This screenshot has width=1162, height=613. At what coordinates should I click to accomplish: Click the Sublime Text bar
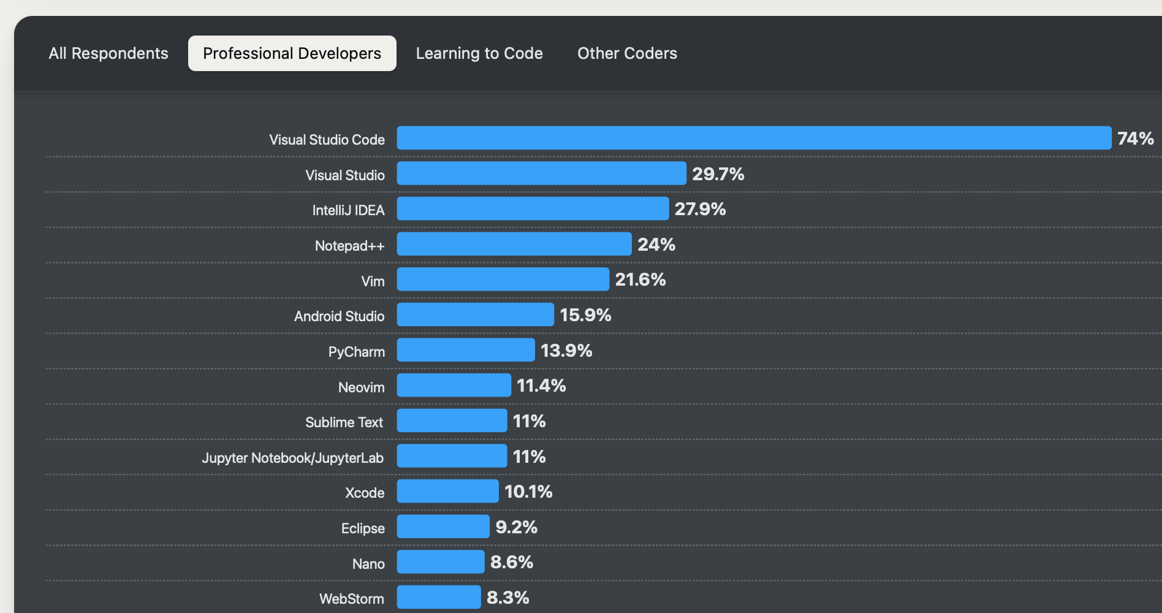(x=452, y=421)
